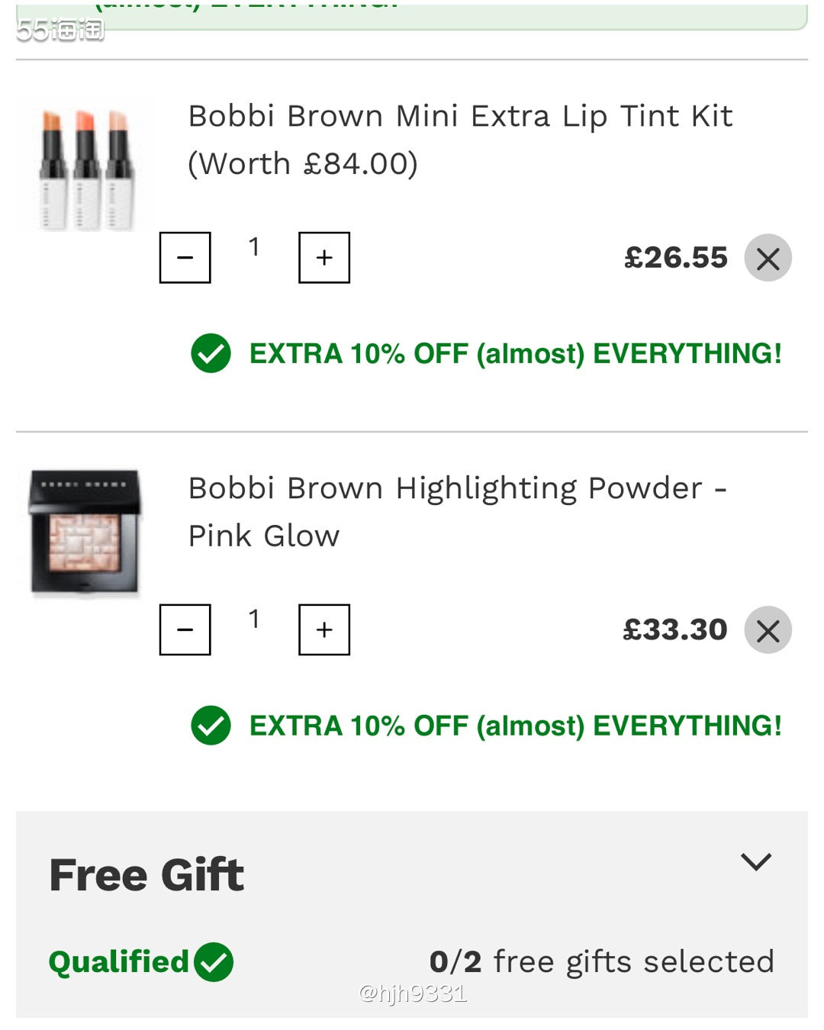Click green checkmark beside Highlighting Powder offer

[x=211, y=726]
